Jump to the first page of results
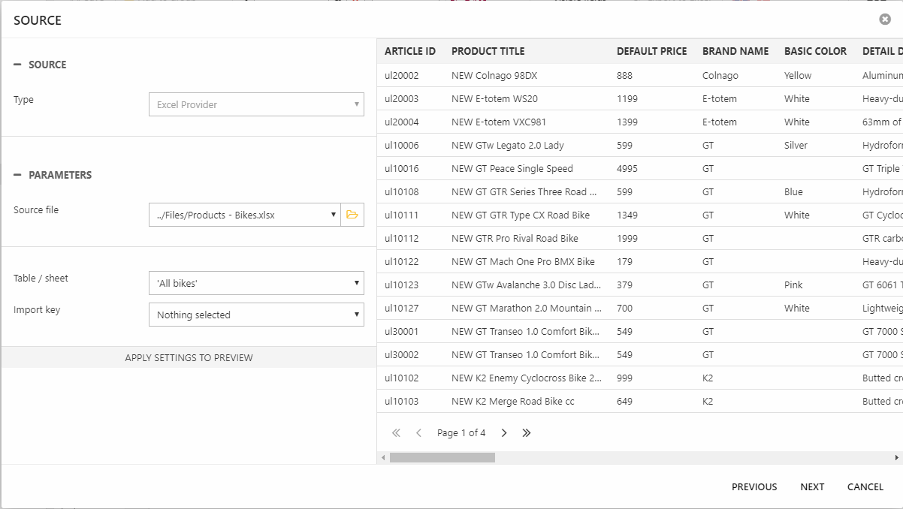Image resolution: width=903 pixels, height=509 pixels. pyautogui.click(x=396, y=433)
